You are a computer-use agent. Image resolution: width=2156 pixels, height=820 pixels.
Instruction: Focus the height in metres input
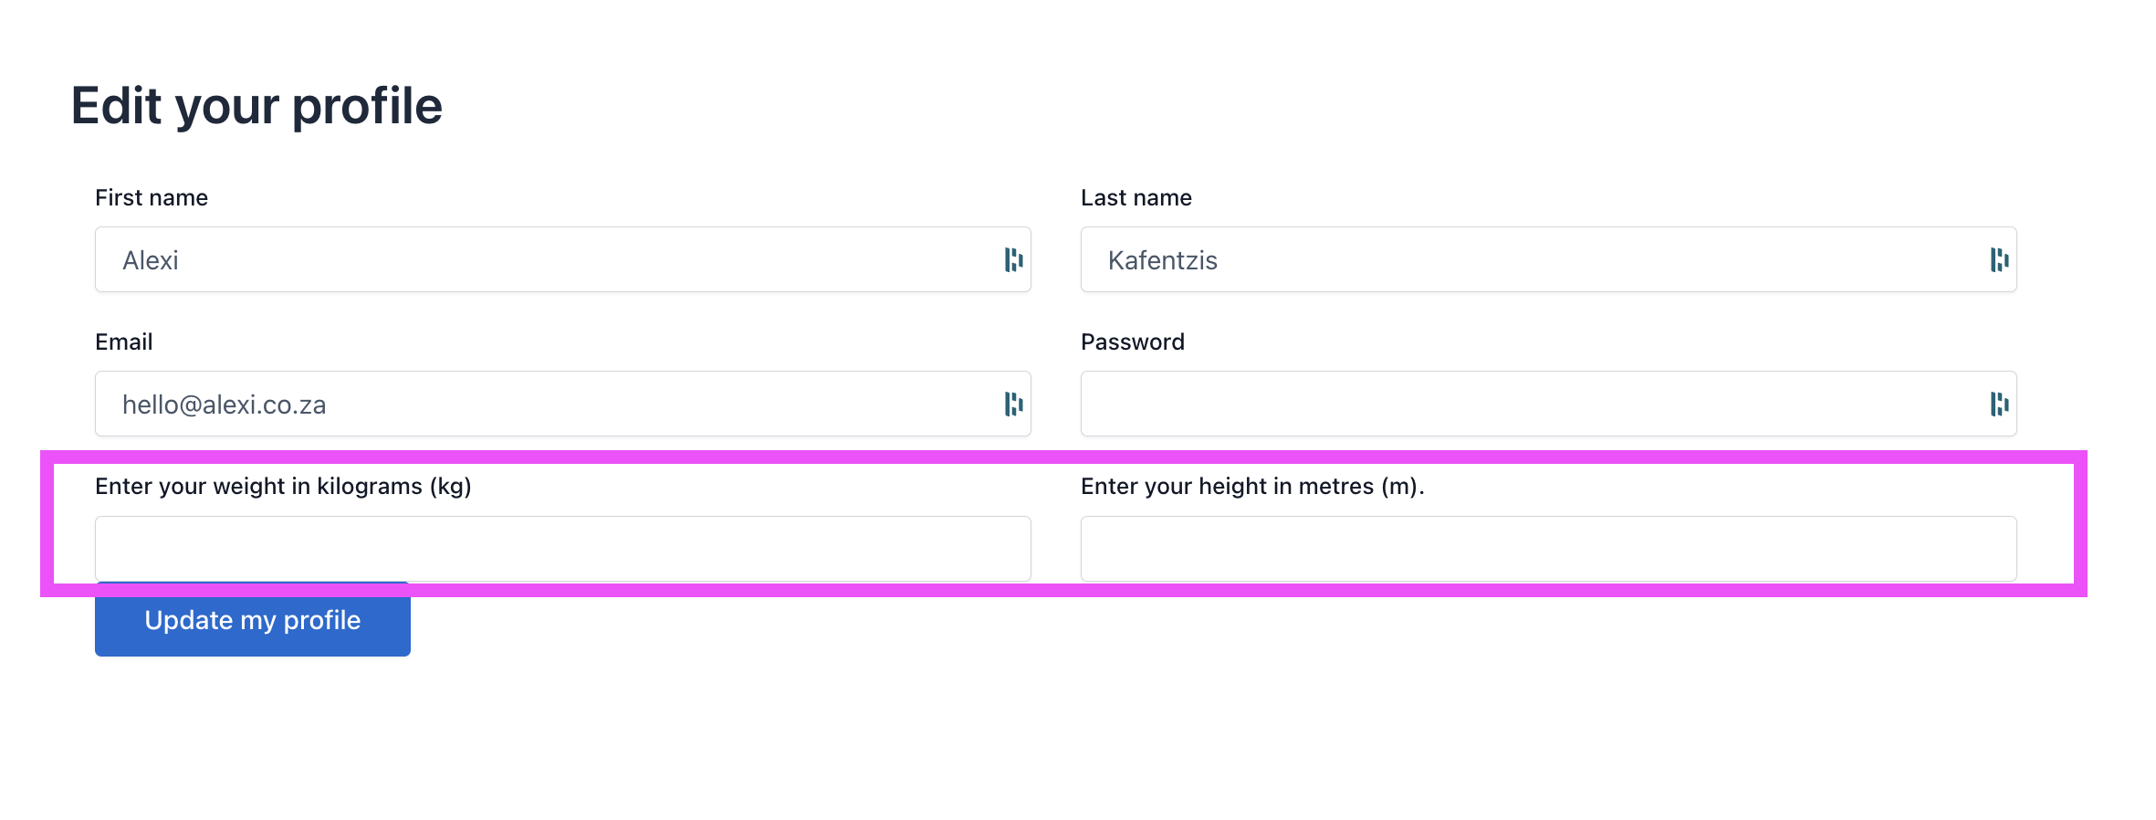1549,548
